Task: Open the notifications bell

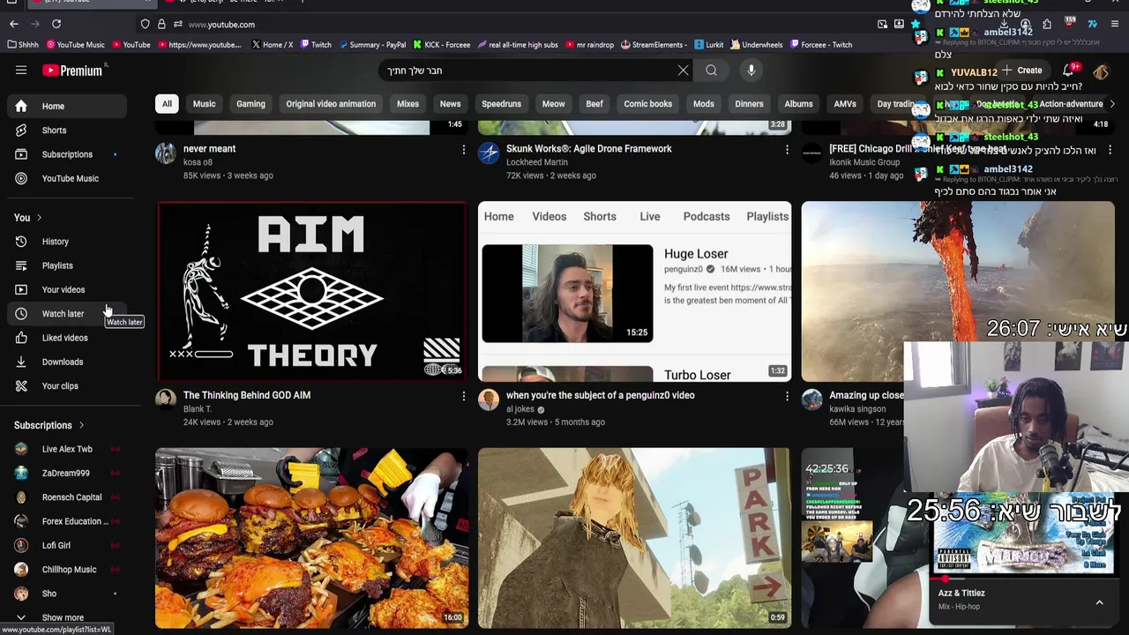Action: 1068,71
